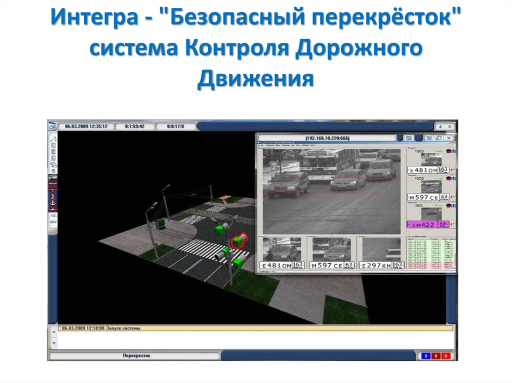512x383 pixels.
Task: Take a snapshot with camera icon in video window
Action: click(408, 138)
